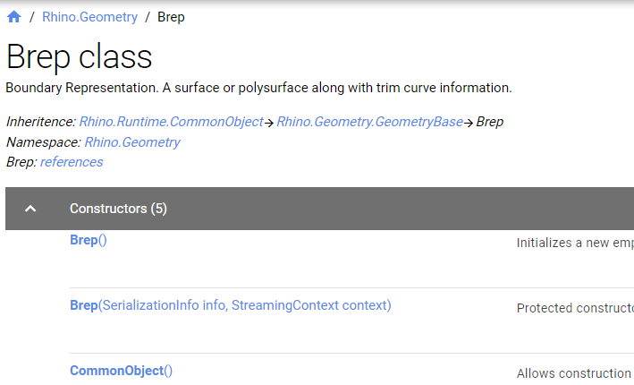Open the Rhino.Geometry.GeometryBase inheritance link
The height and width of the screenshot is (385, 634).
[369, 122]
